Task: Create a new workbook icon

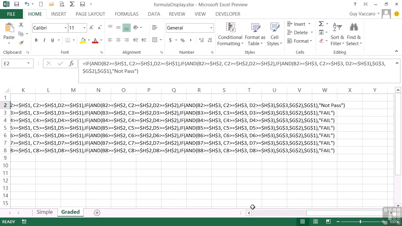Action: click(x=41, y=4)
